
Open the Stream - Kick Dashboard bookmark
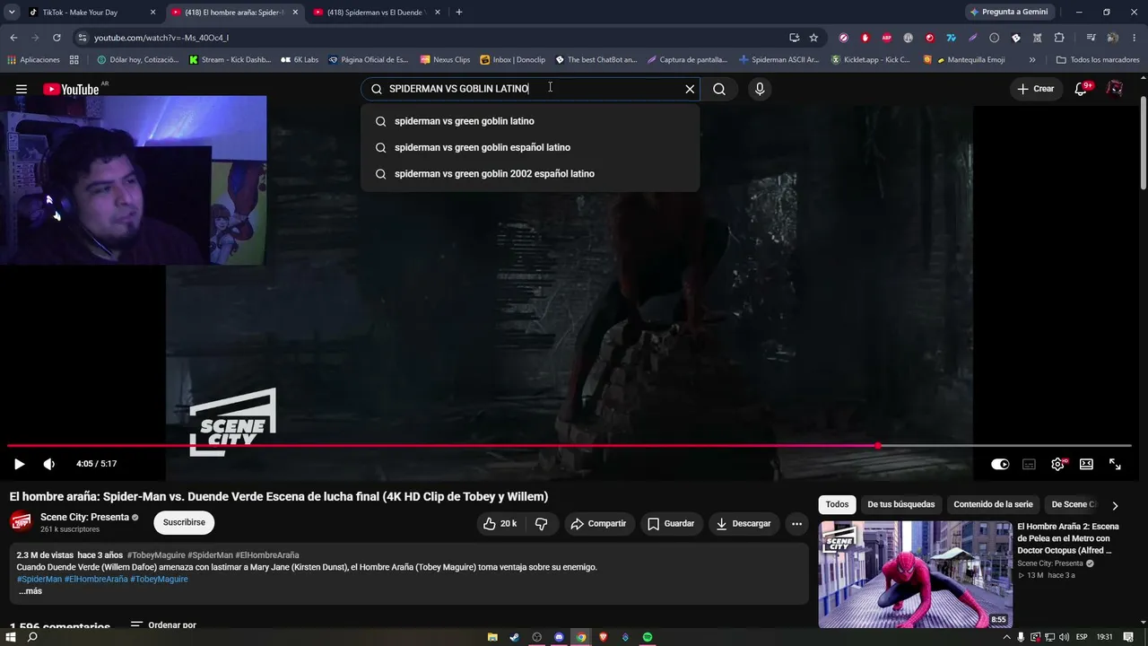tap(230, 60)
